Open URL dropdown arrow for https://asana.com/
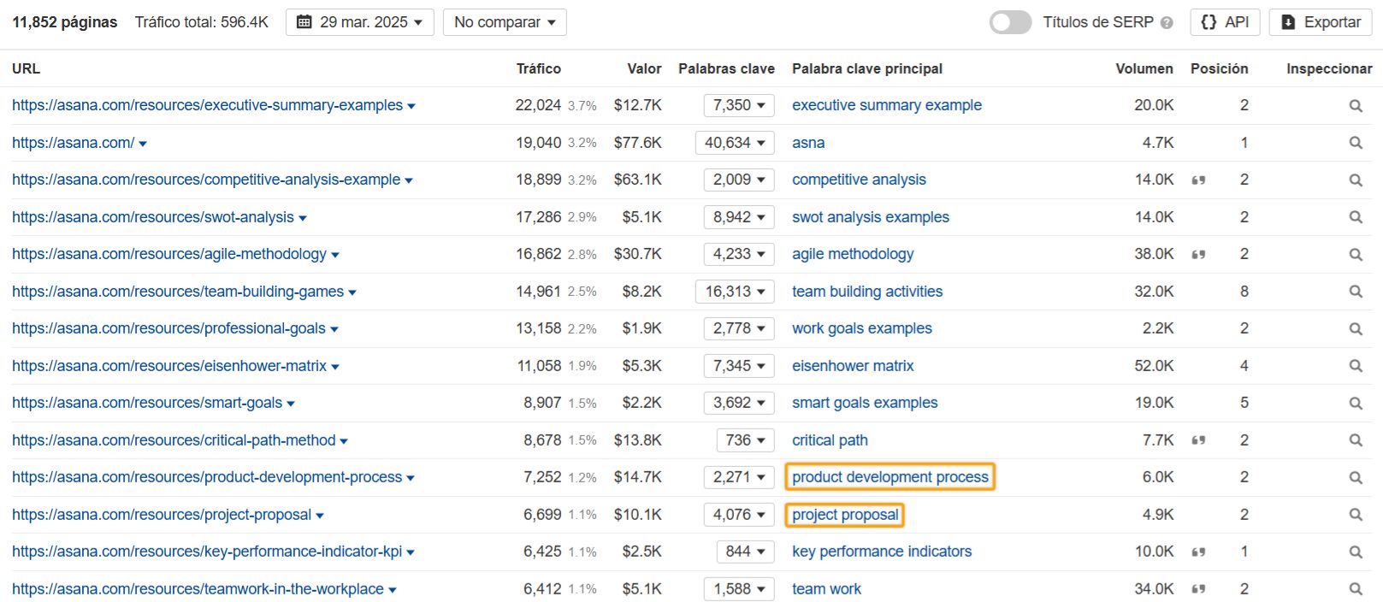This screenshot has height=602, width=1383. (x=143, y=144)
